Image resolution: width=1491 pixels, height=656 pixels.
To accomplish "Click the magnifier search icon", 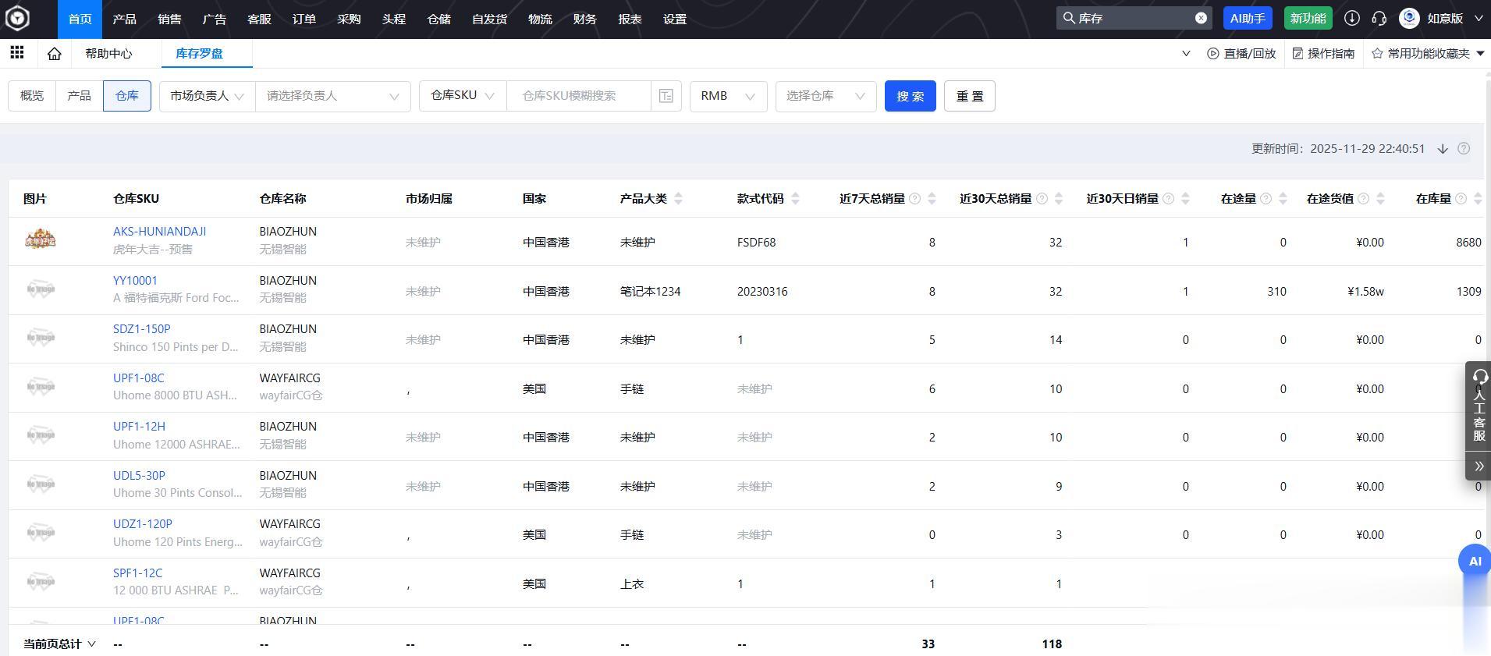I will click(x=1068, y=18).
